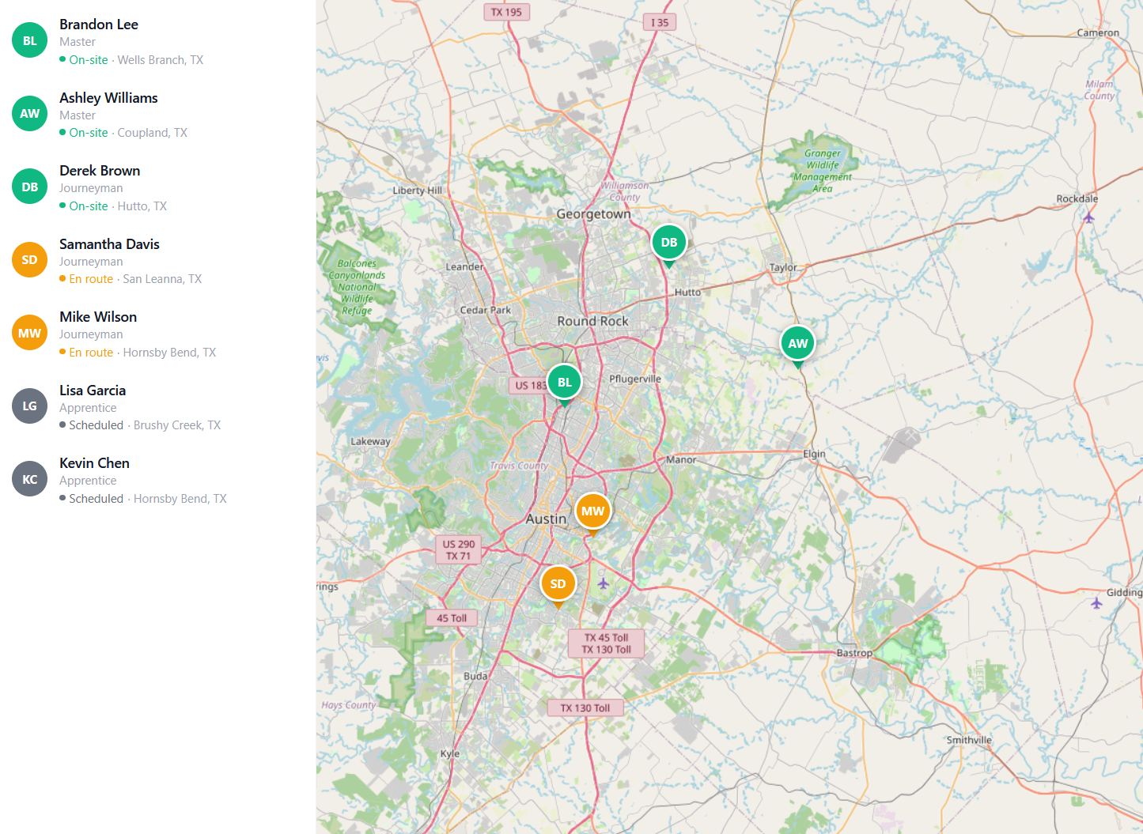Viewport: 1143px width, 834px height.
Task: Open technician Brandon Lee's name
Action: point(99,25)
